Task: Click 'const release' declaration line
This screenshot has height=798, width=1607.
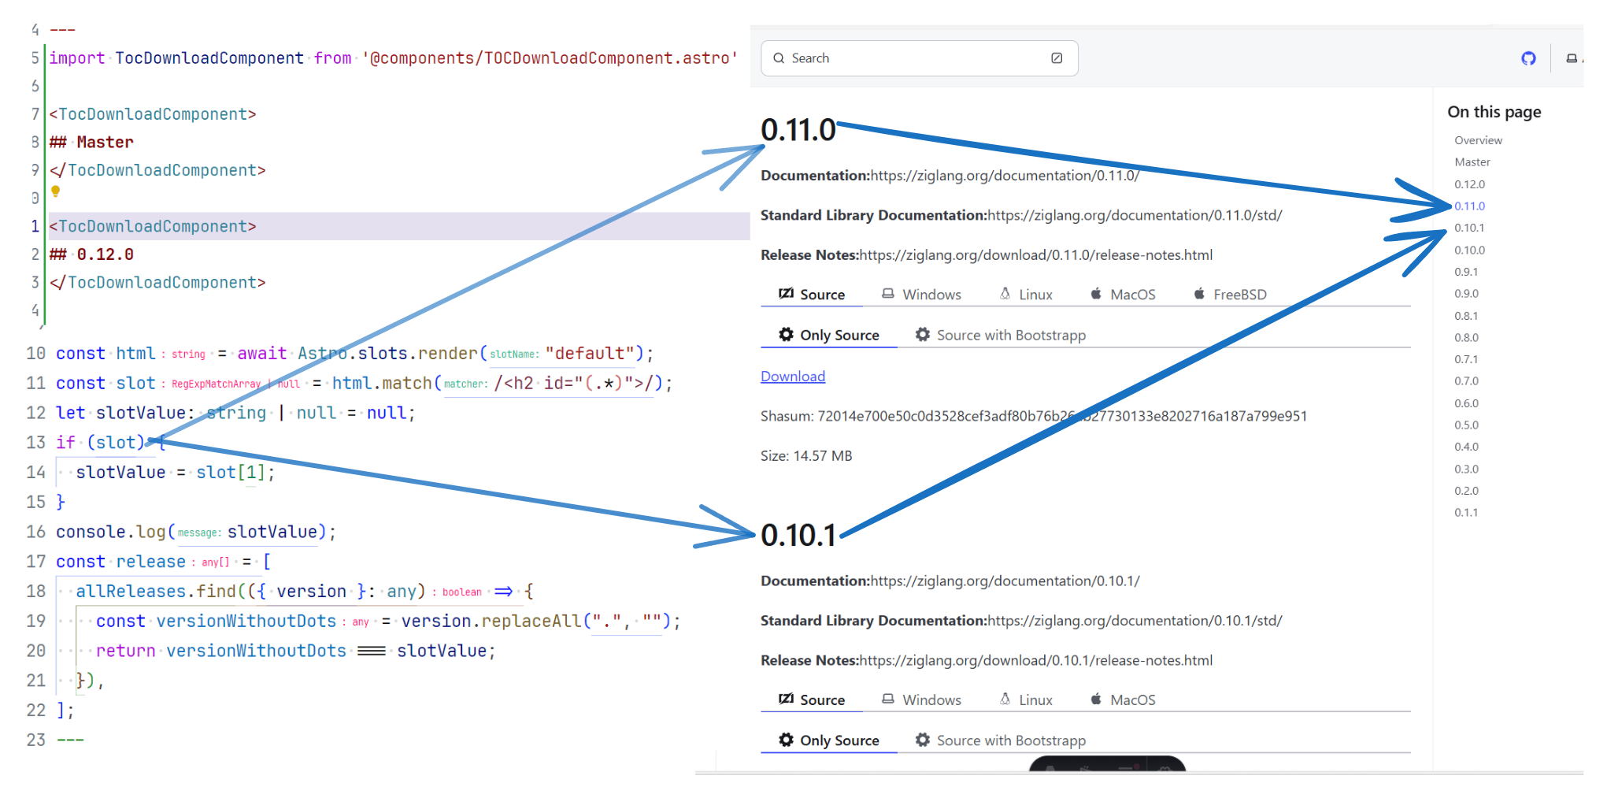Action: (163, 562)
